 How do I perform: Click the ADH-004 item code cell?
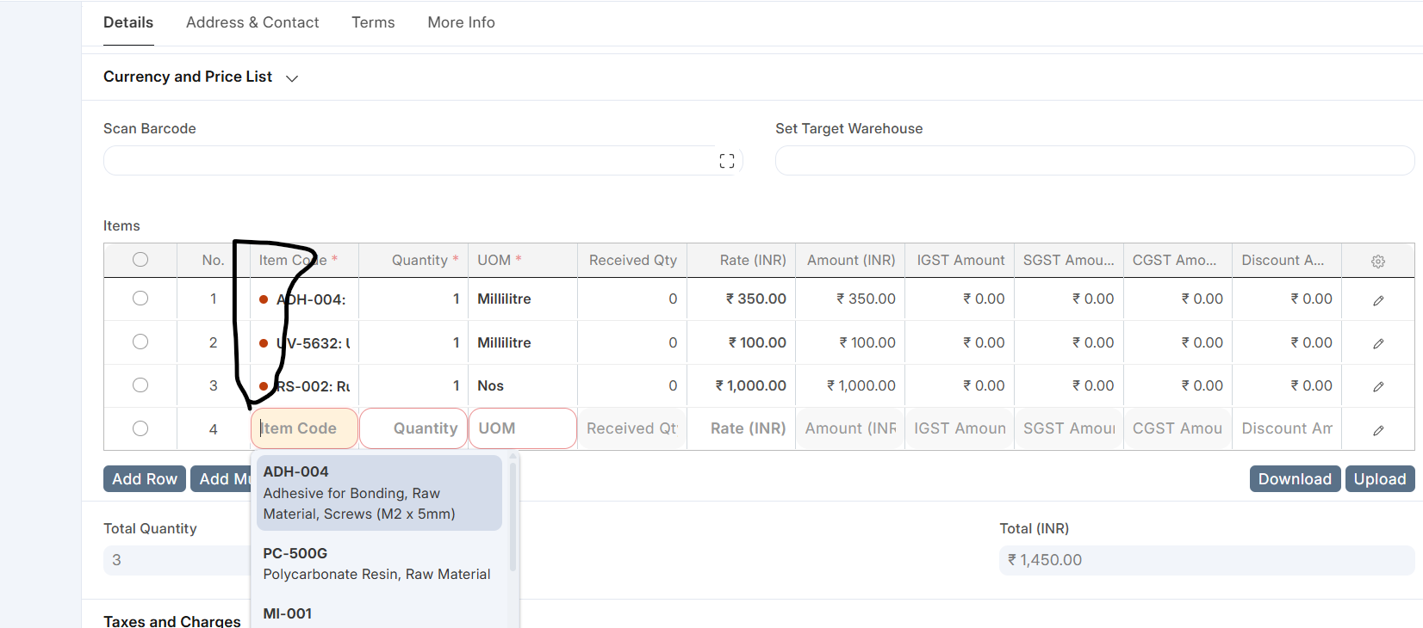pyautogui.click(x=304, y=299)
